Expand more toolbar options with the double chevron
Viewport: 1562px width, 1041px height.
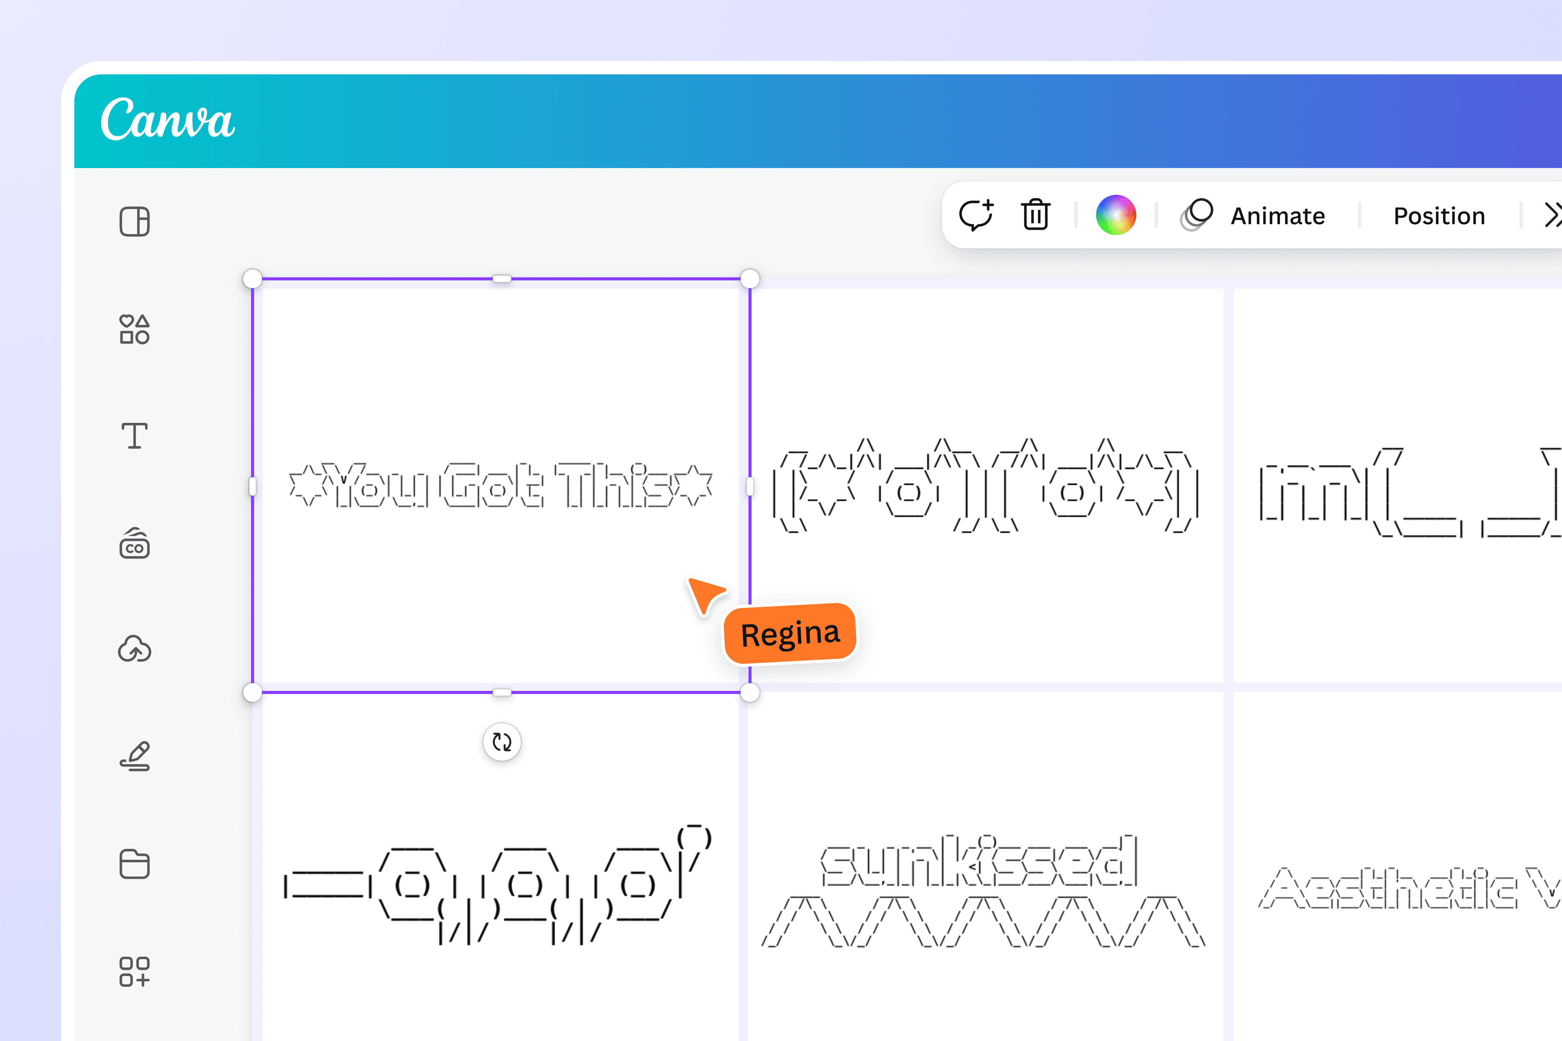click(x=1552, y=215)
